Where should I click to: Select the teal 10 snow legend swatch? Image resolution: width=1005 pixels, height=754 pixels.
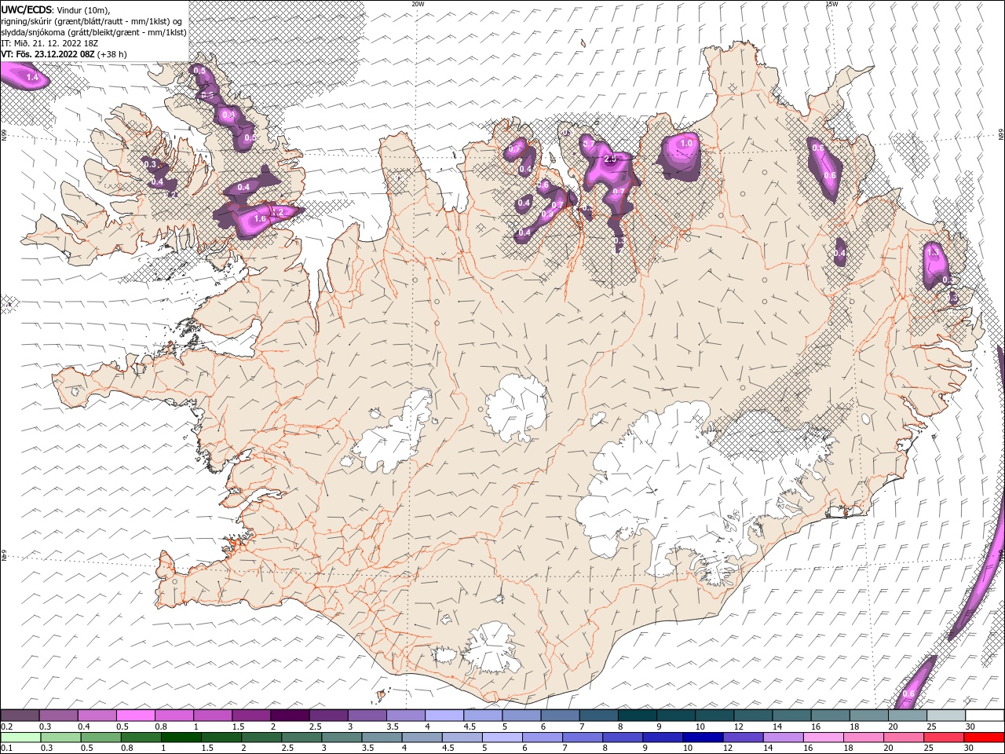[x=714, y=715]
